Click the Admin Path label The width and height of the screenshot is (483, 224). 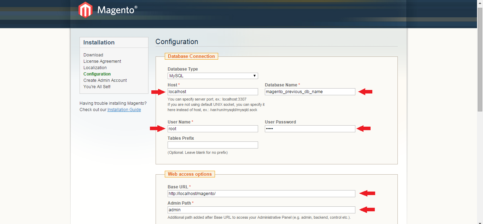pos(179,203)
